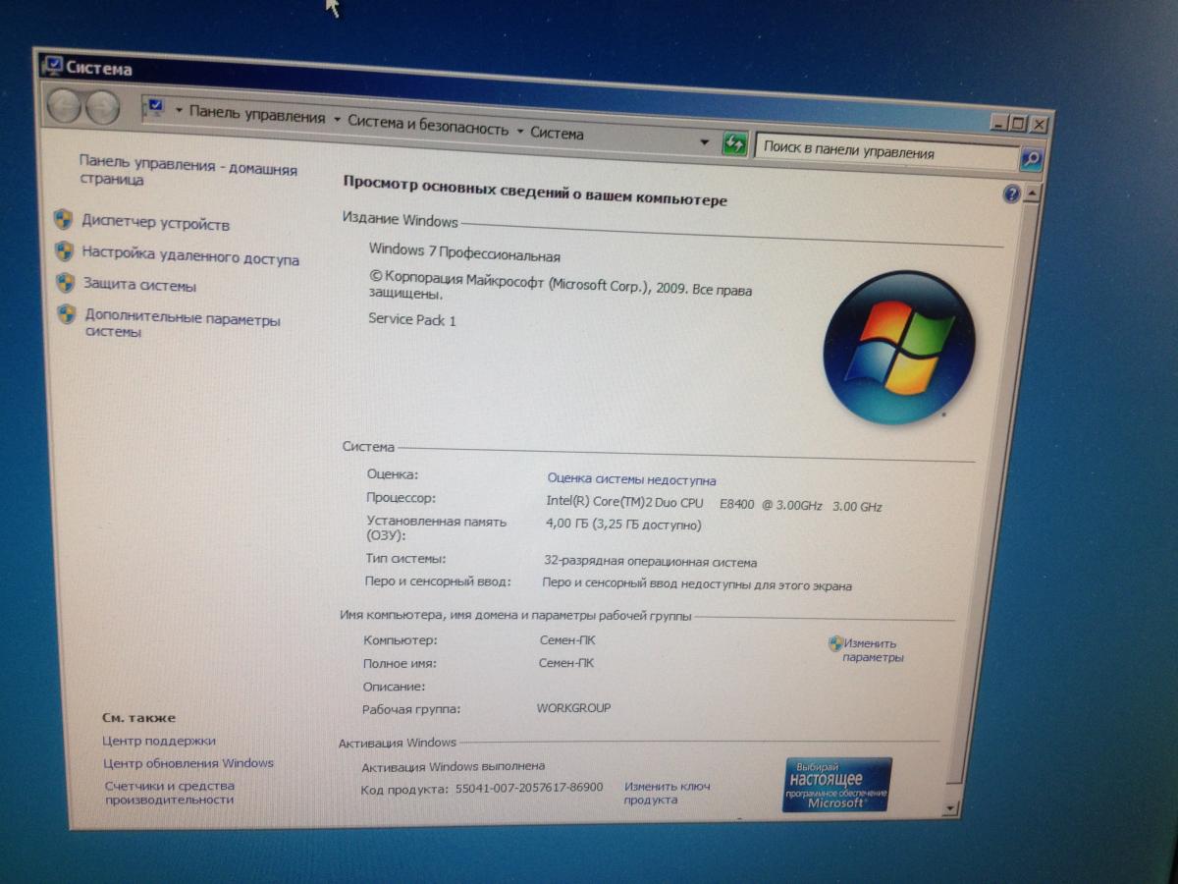
Task: Go back using the round Back arrow button
Action: tap(65, 105)
